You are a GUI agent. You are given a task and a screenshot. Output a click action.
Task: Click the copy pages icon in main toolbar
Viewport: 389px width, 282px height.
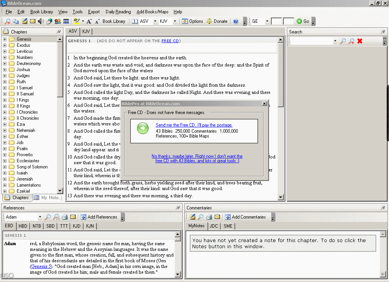[x=16, y=21]
